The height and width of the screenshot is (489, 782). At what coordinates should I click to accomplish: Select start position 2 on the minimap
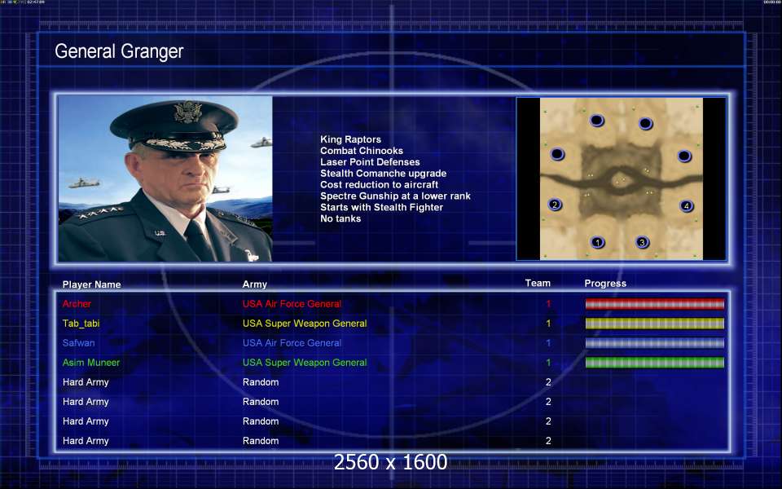point(555,205)
